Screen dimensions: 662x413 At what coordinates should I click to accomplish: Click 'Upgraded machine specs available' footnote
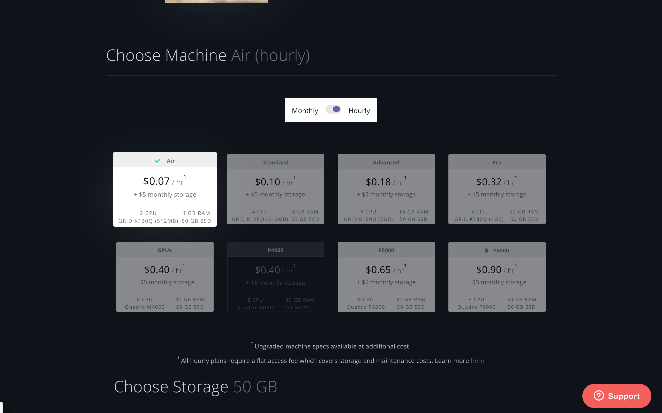coord(331,346)
